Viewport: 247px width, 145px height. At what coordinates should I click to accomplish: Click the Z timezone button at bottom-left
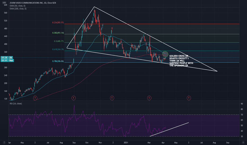[4, 142]
